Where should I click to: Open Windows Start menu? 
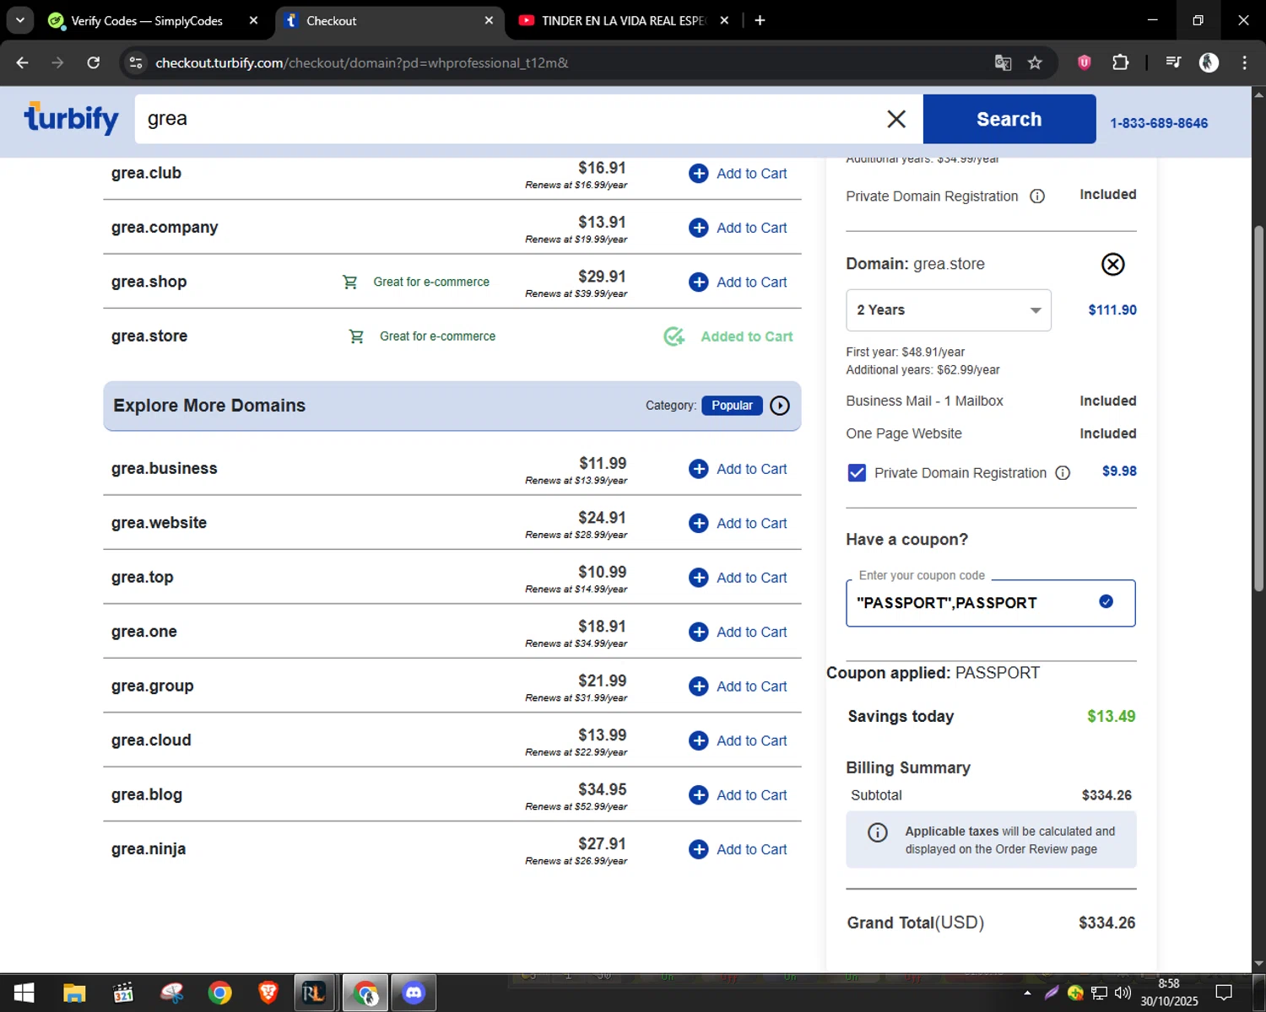click(x=24, y=993)
